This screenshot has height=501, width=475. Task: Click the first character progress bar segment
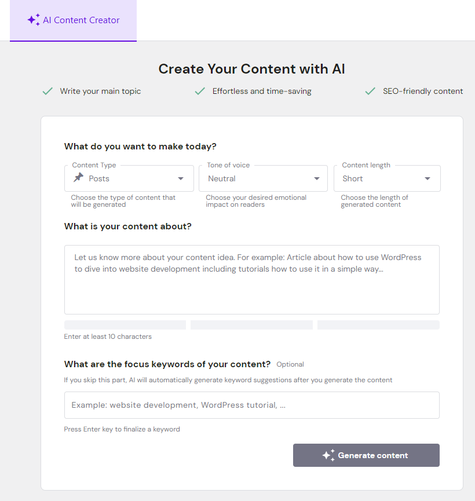coord(125,325)
